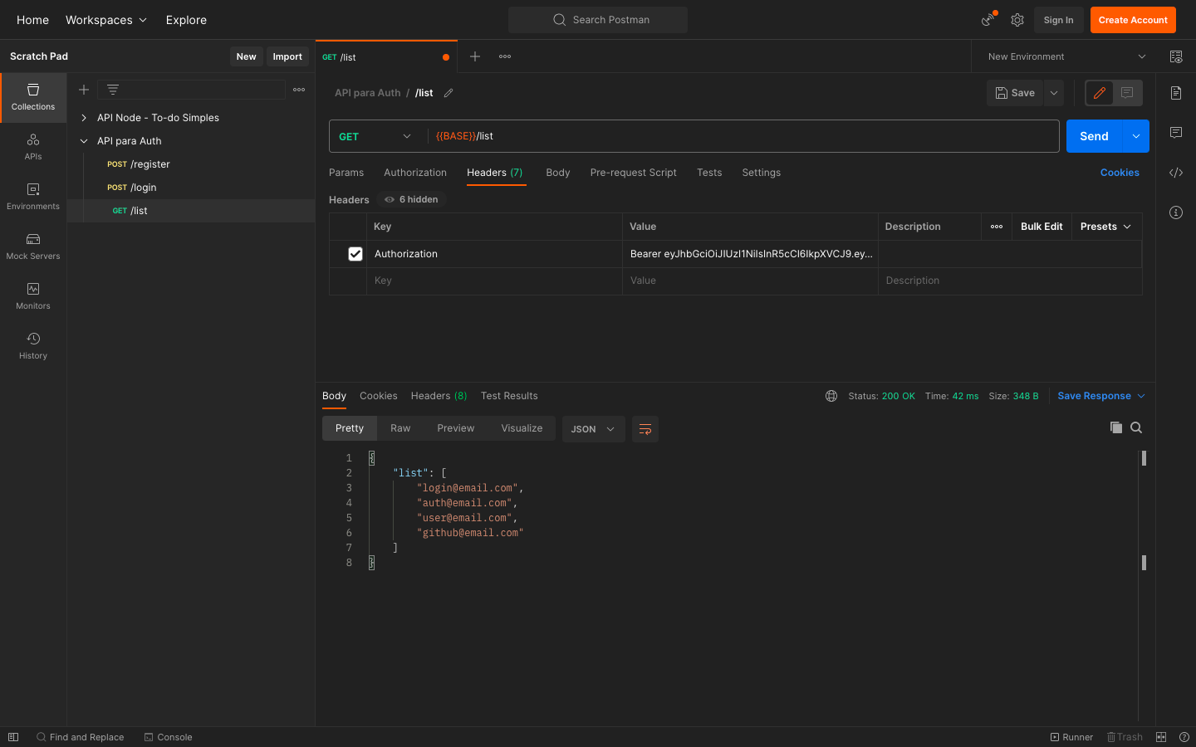Switch to the Tests tab
Image resolution: width=1196 pixels, height=747 pixels.
[709, 173]
